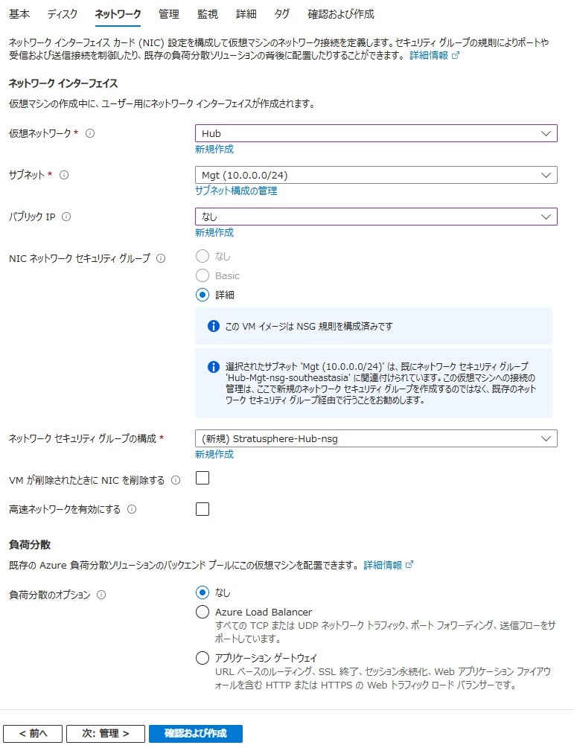Click info icon beside パブリック IP label
The image size is (574, 748).
[67, 217]
